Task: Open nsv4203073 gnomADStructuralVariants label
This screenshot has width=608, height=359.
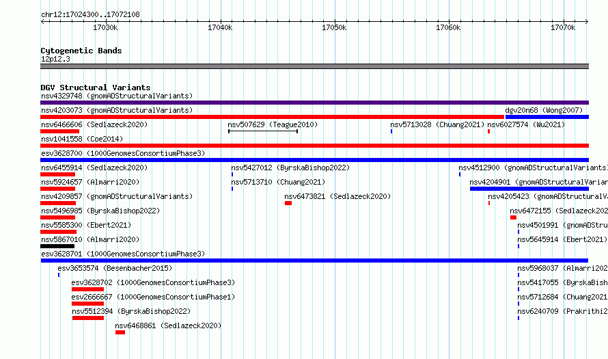Action: [x=117, y=110]
